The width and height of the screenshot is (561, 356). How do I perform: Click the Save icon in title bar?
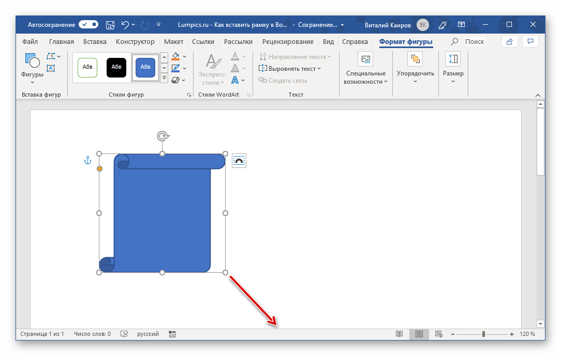coord(110,24)
